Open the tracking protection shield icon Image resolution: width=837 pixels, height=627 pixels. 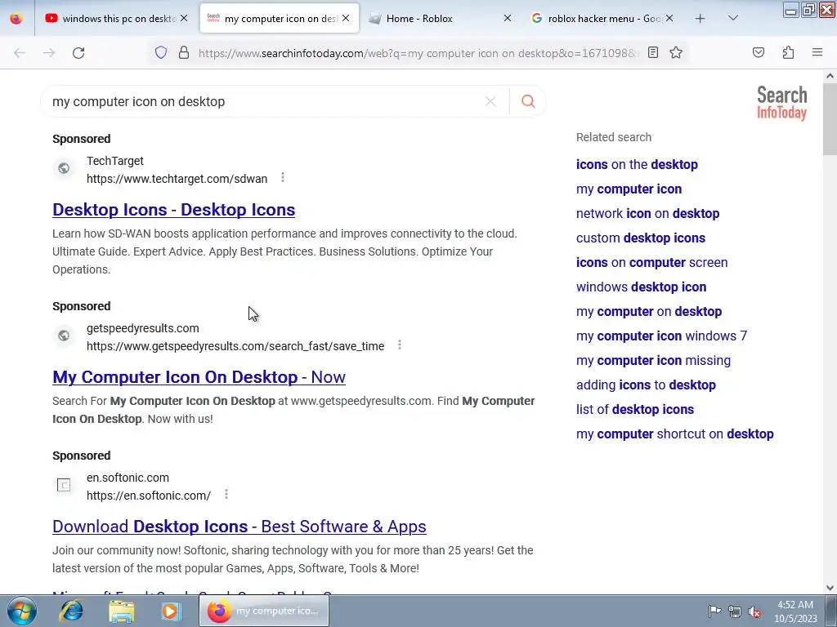tap(161, 52)
